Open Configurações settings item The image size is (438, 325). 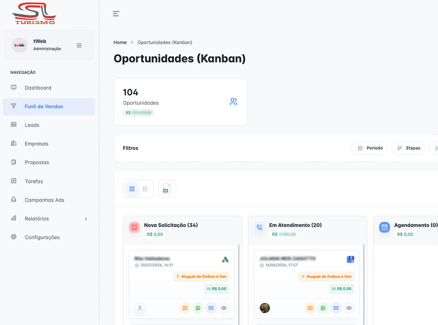click(49, 237)
